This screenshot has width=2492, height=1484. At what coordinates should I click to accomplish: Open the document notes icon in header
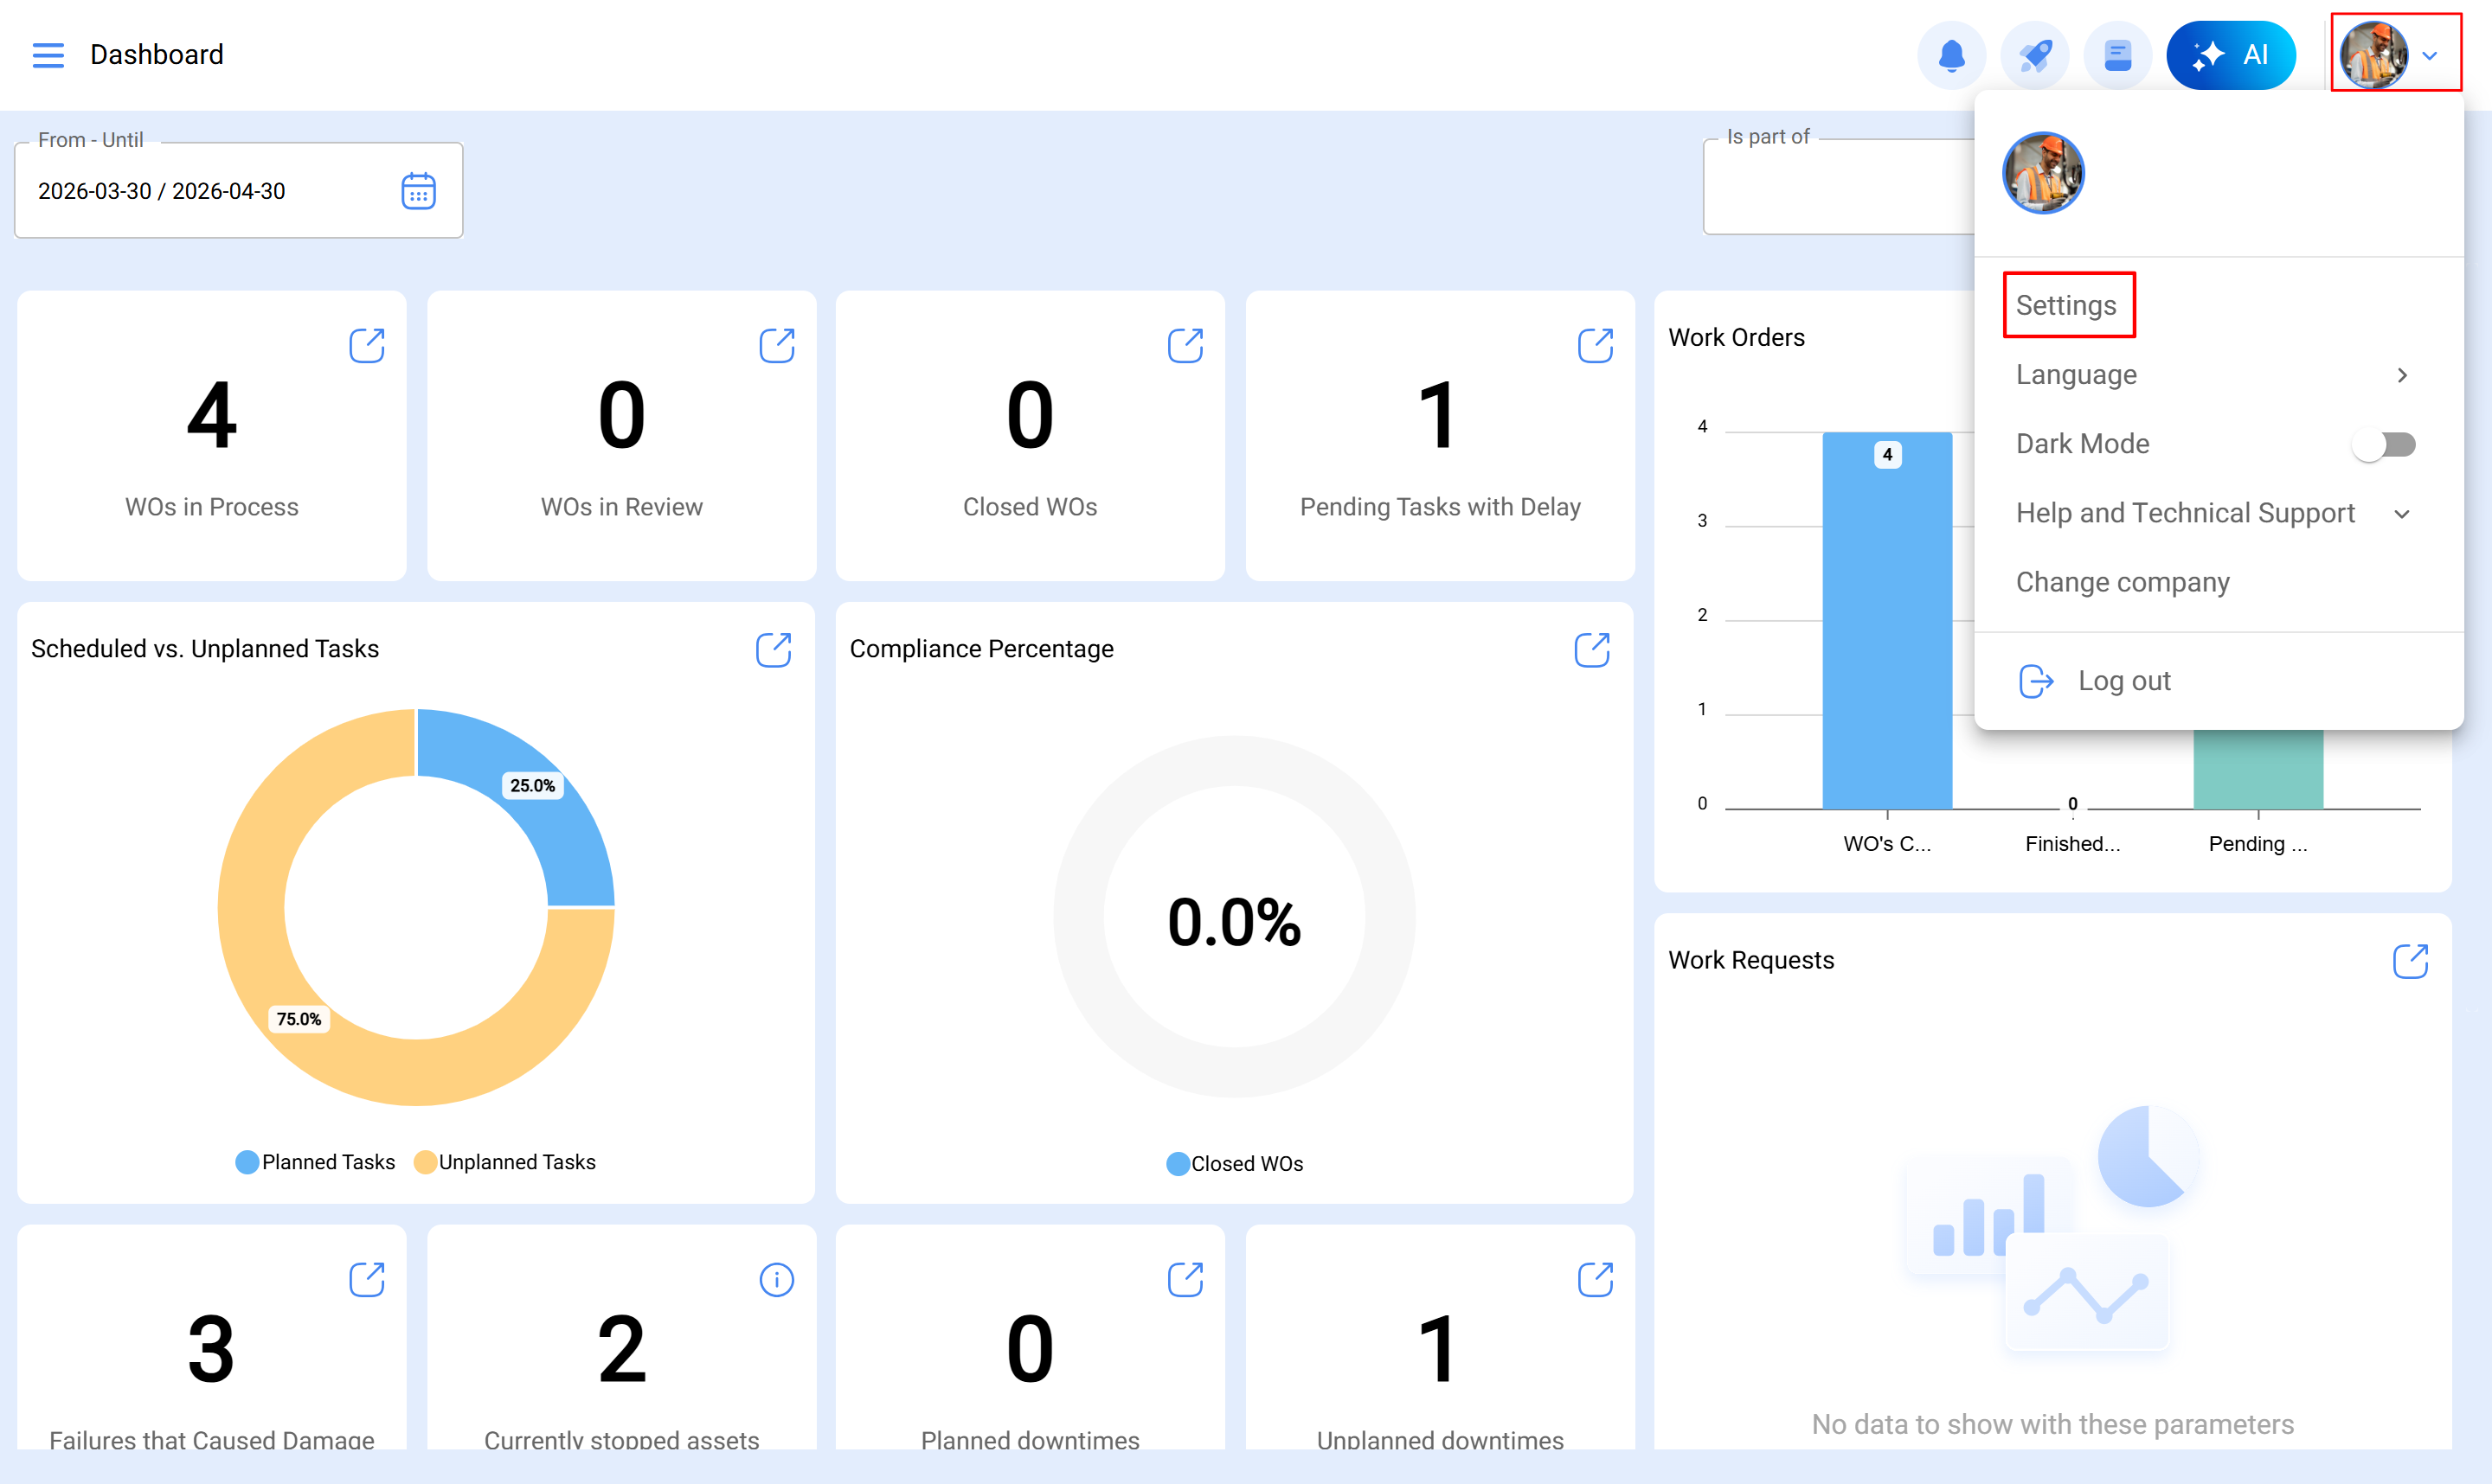[x=2116, y=55]
